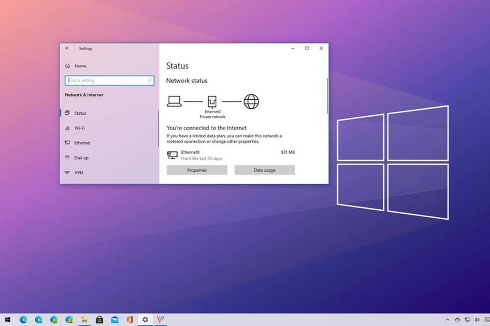The width and height of the screenshot is (490, 326).
Task: Expand hidden icons in the system tray
Action: coord(447,319)
